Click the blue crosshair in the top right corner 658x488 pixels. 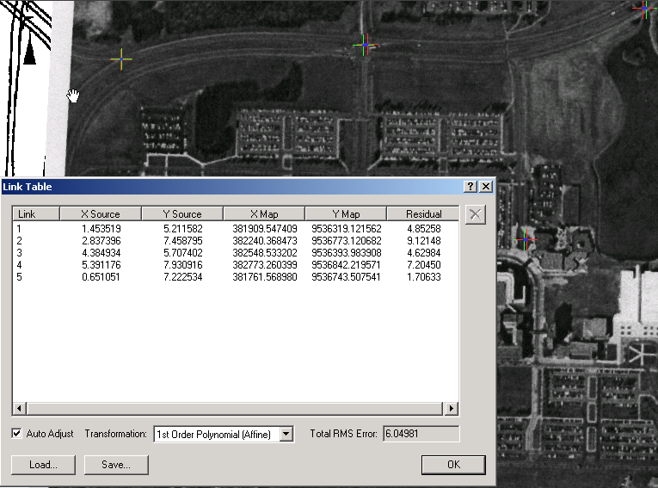coord(645,8)
